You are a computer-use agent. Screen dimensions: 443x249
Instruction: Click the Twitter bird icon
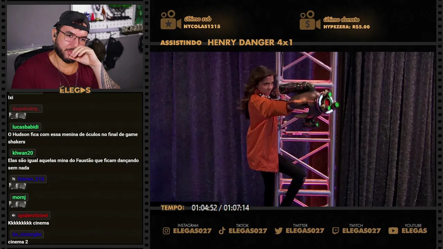click(279, 231)
